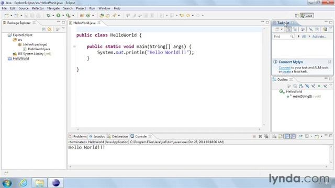Click the Open Perspective icon beside Java

click(x=297, y=15)
